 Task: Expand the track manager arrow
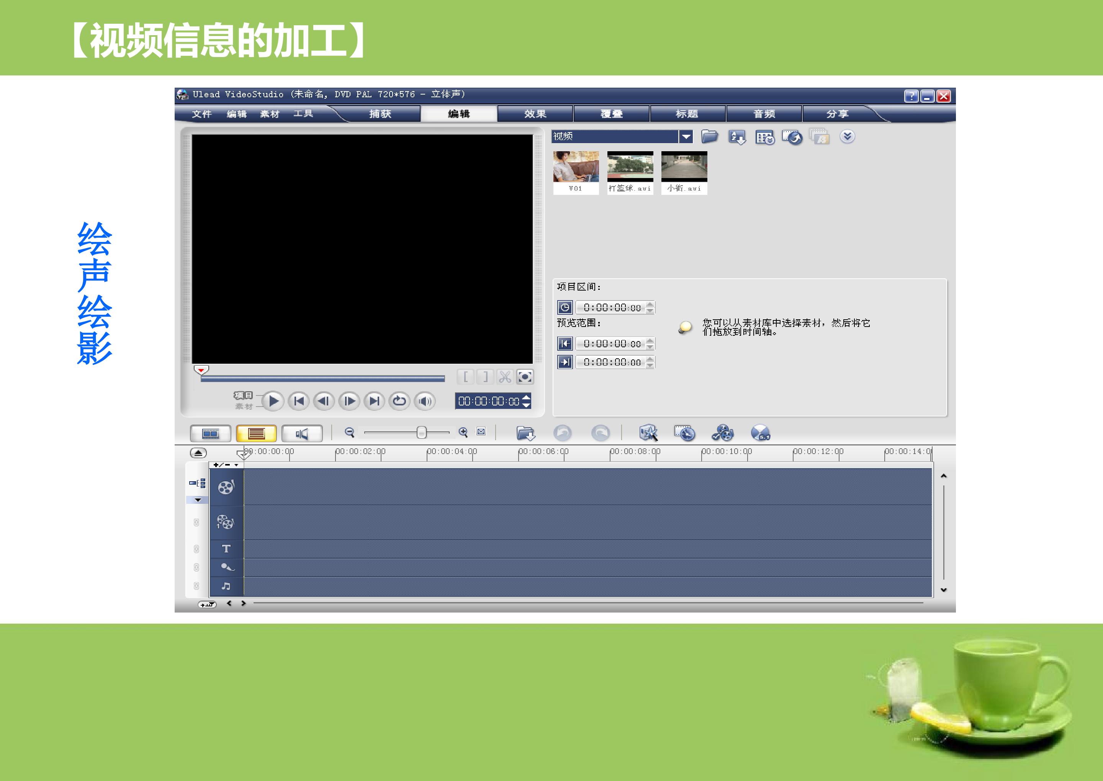(x=198, y=500)
